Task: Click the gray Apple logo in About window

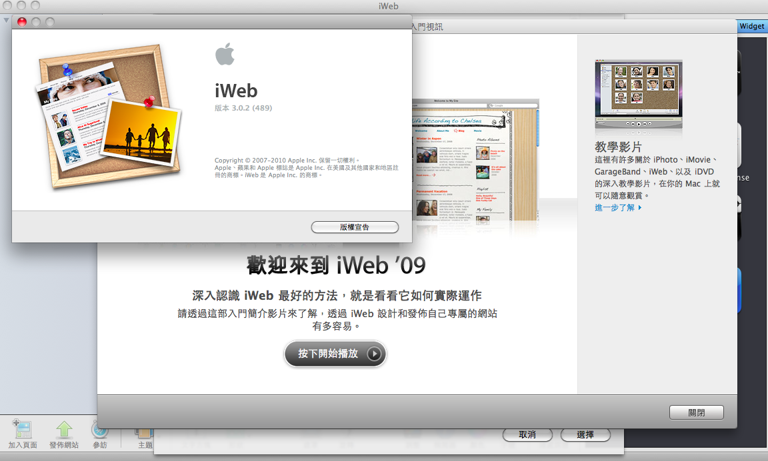Action: click(x=225, y=54)
